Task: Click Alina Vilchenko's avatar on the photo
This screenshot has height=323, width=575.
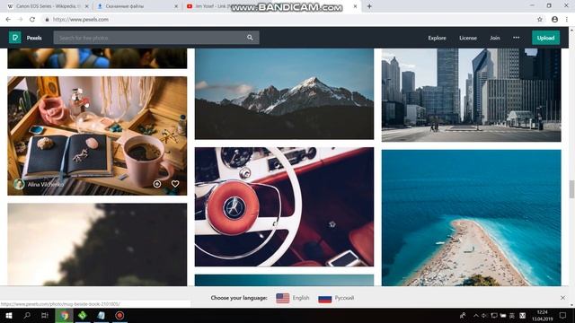Action: pos(19,184)
